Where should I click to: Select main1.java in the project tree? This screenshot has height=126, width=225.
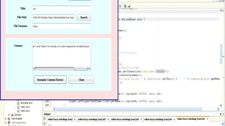25,107
